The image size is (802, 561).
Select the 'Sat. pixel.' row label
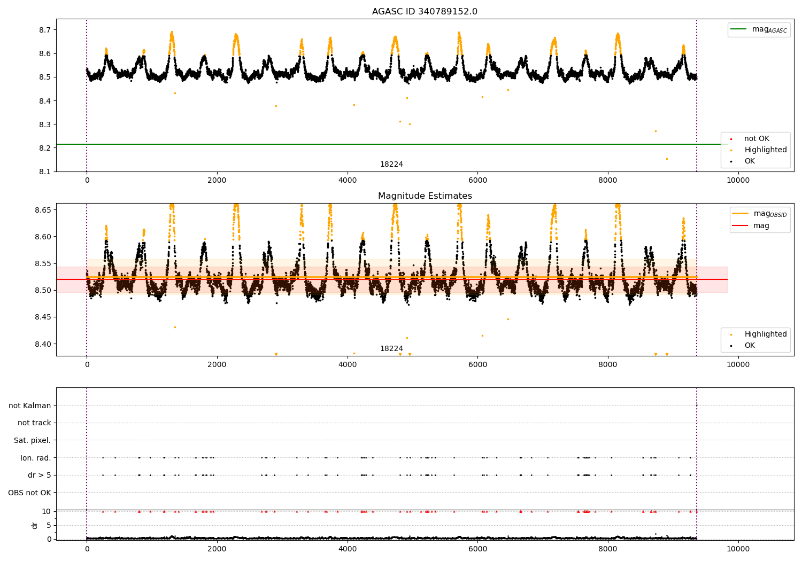(x=32, y=441)
